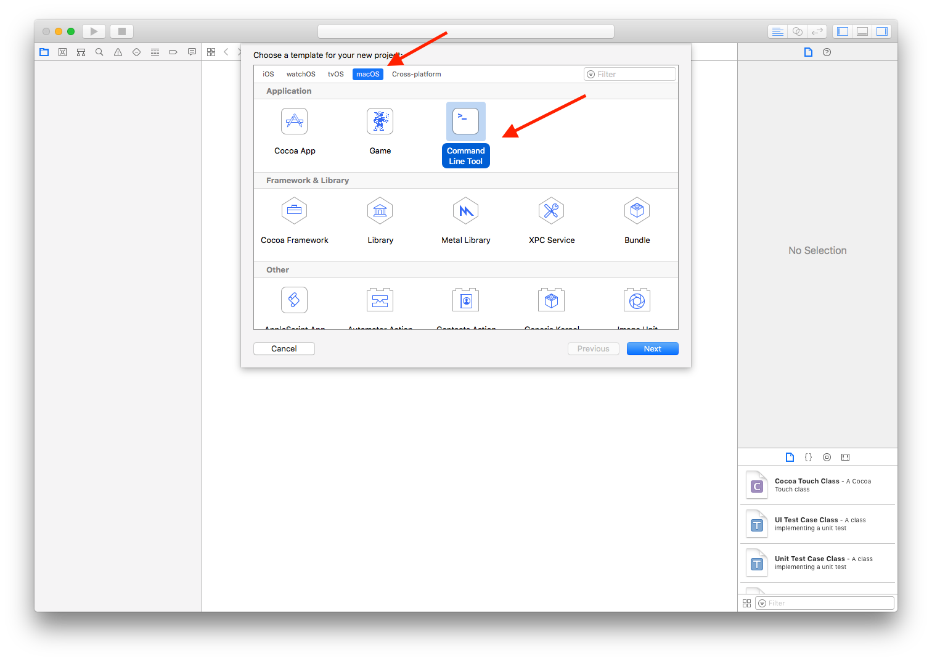Choose the XPC Service template
The width and height of the screenshot is (932, 661).
(x=551, y=210)
